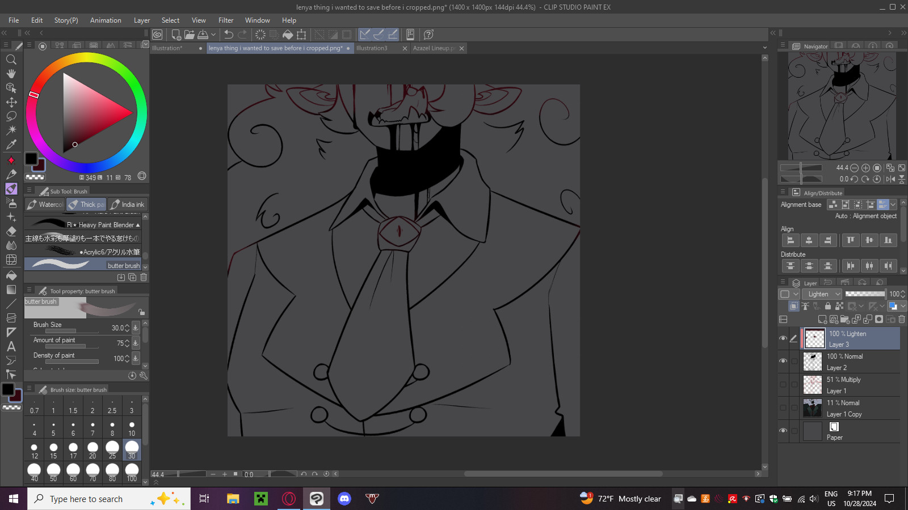This screenshot has width=908, height=510.
Task: Toggle Set as Reference Layer lighthouse icon
Action: tap(805, 306)
